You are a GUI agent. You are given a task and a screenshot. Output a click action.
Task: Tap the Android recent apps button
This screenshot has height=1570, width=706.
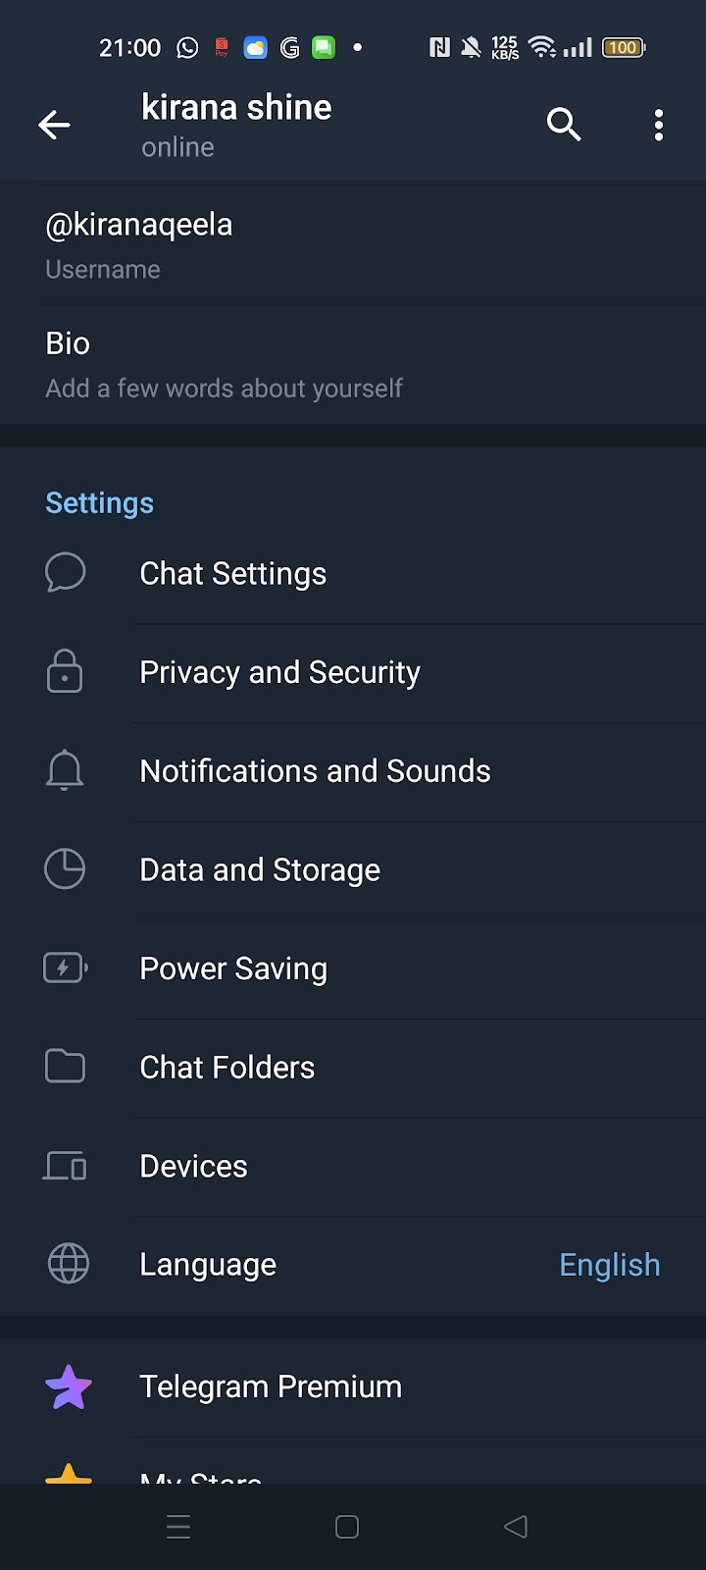178,1527
